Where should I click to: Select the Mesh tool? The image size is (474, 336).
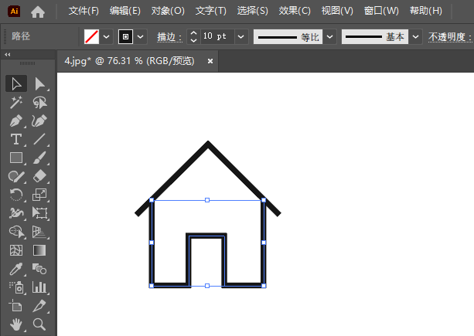16,250
